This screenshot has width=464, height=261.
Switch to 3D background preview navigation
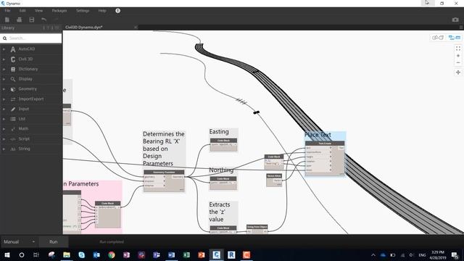[x=438, y=38]
